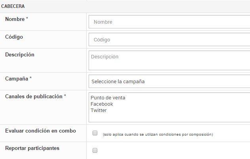
Task: Focus the Descripción text area
Action: 169,60
